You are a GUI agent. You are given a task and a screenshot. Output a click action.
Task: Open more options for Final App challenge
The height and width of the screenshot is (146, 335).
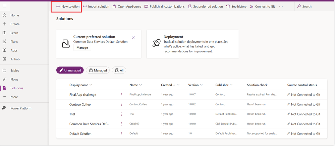click(x=122, y=95)
